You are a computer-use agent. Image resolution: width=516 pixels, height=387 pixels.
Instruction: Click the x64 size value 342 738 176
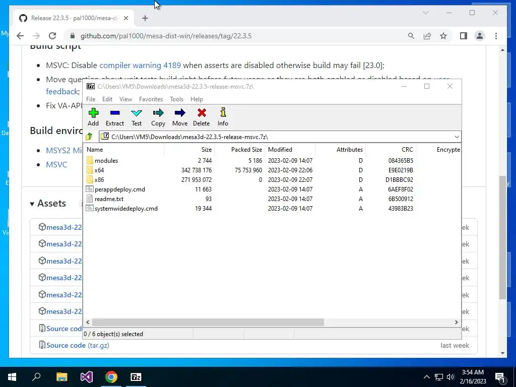196,170
